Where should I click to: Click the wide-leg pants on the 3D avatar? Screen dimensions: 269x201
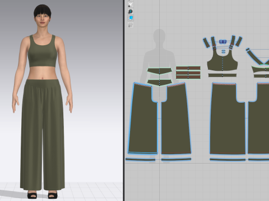pyautogui.click(x=43, y=134)
